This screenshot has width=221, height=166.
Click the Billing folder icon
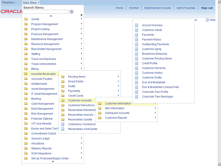tap(26, 69)
